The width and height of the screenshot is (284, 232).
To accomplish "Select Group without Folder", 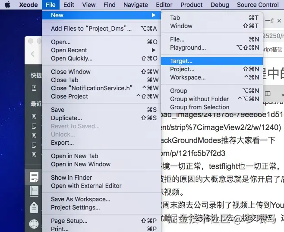I will [212, 99].
